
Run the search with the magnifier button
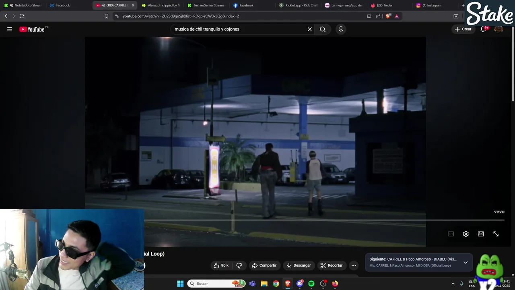coord(323,29)
